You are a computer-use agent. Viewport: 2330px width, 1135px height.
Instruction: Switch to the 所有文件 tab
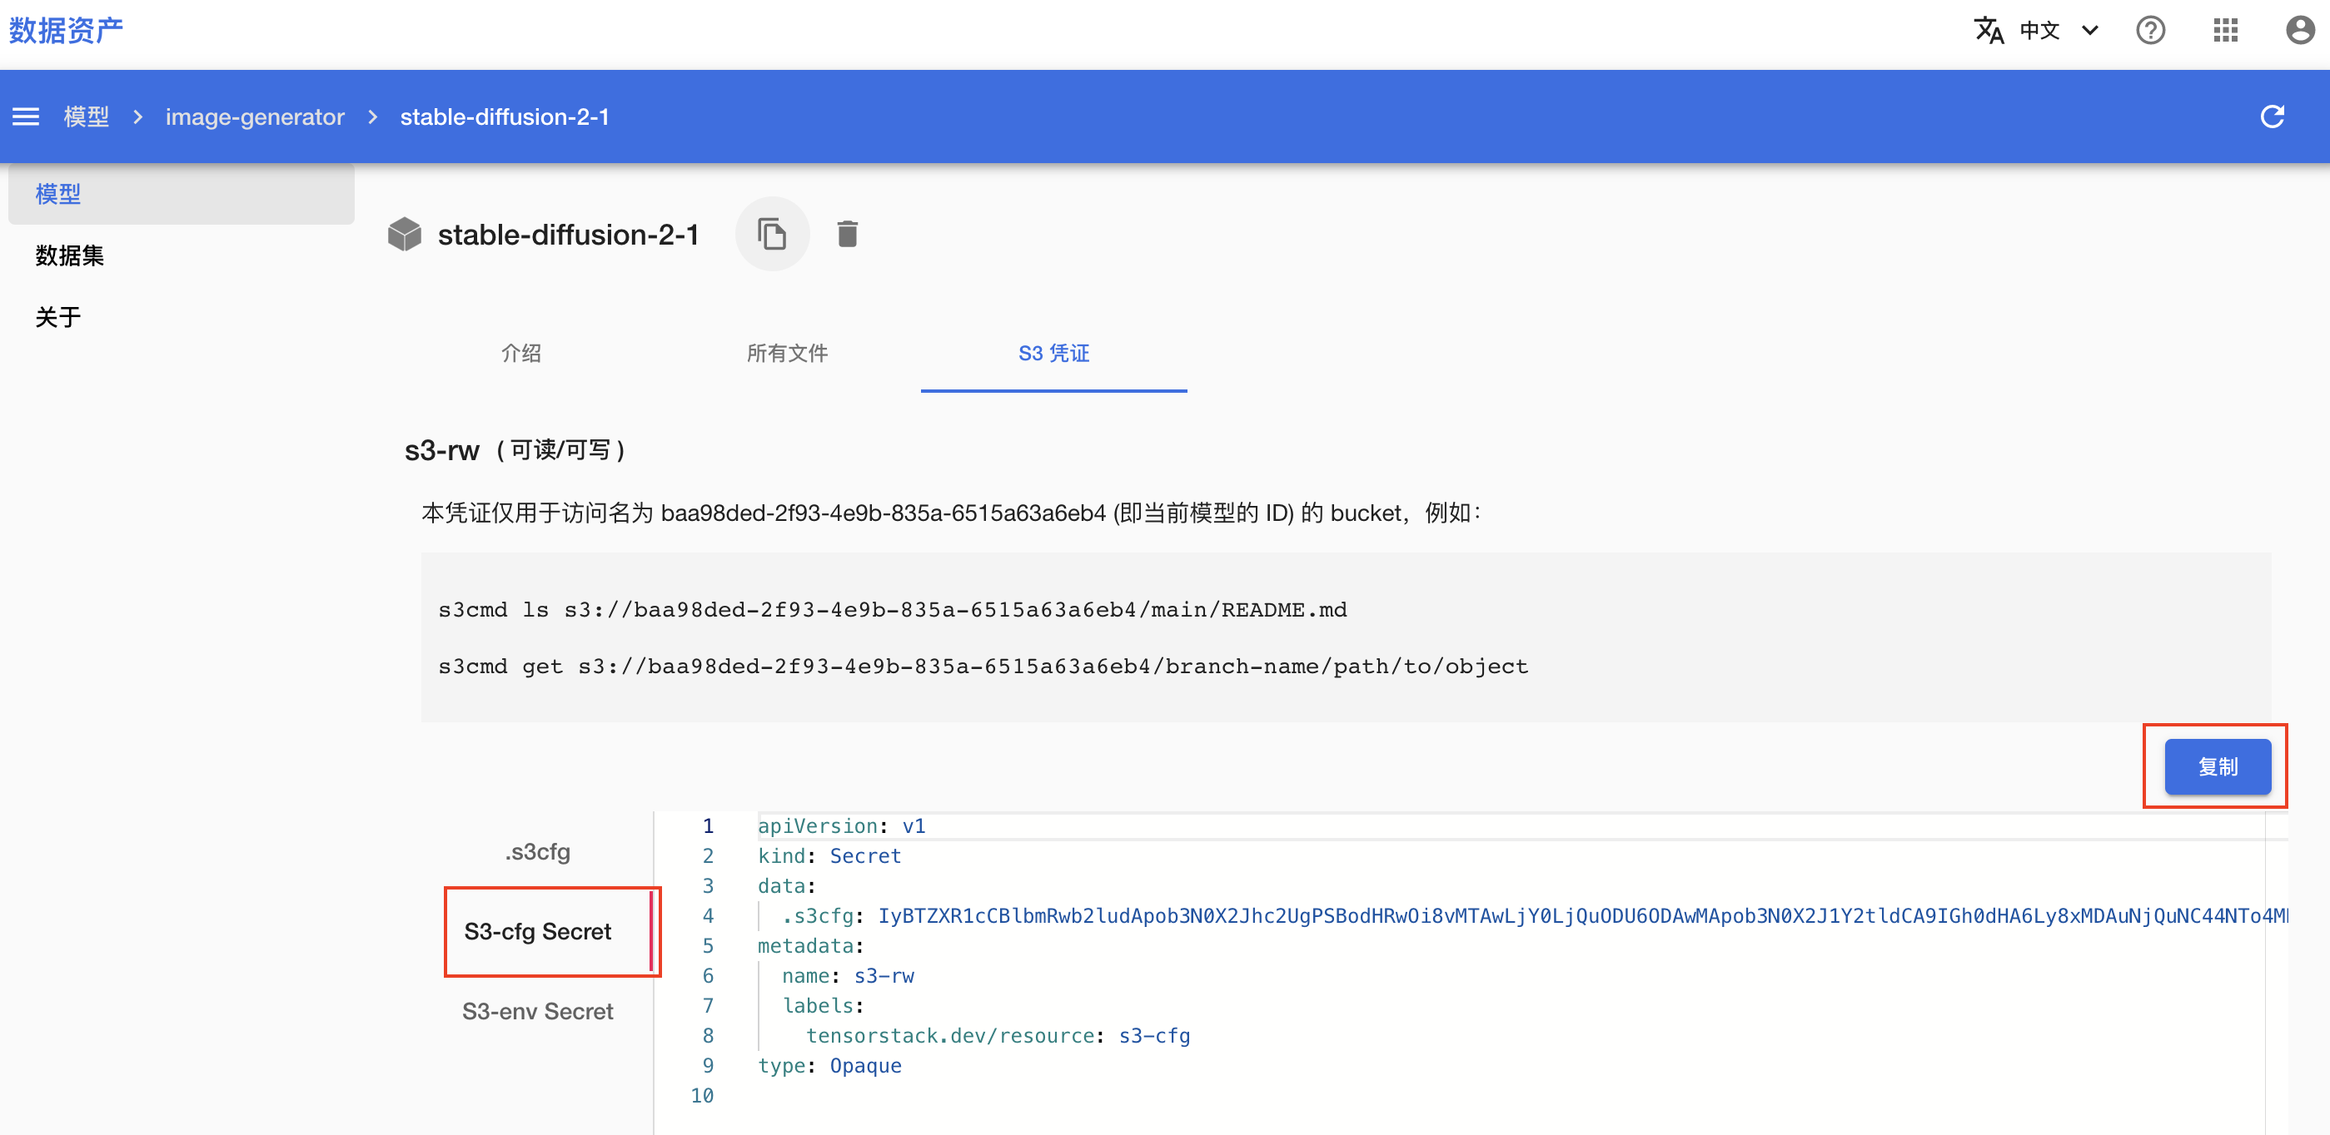pyautogui.click(x=787, y=354)
